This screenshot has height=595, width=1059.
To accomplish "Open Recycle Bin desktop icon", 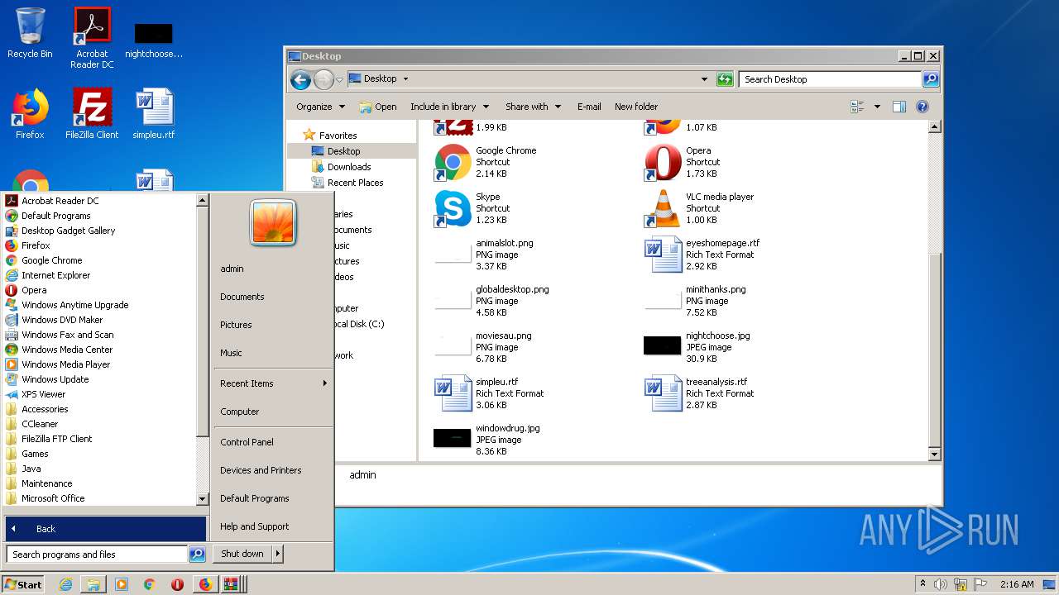I will [30, 34].
